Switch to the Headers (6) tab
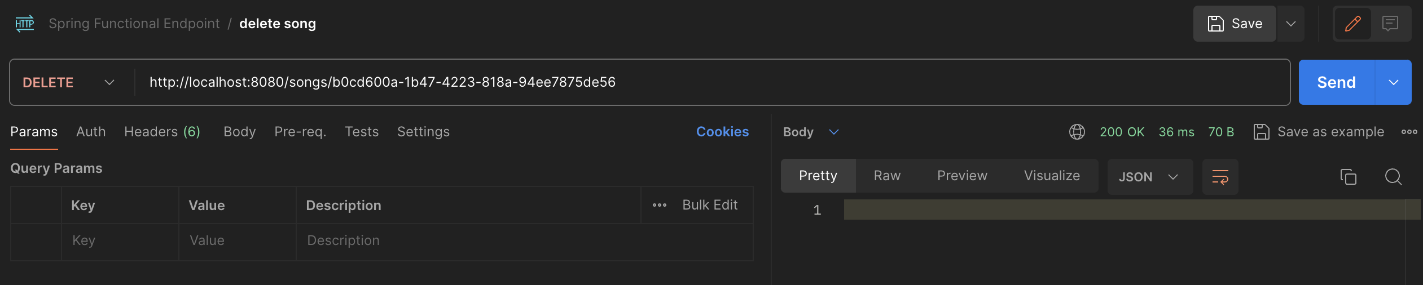Screen dimensions: 1423x285 tap(162, 132)
